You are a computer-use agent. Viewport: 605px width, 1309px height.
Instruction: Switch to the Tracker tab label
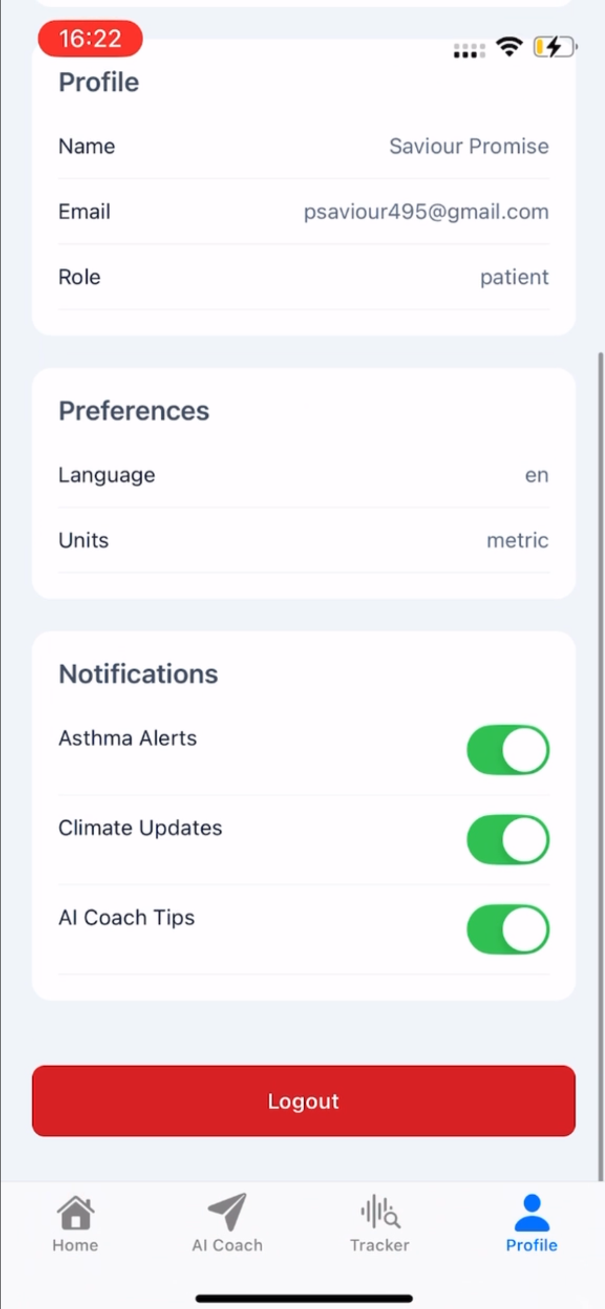tap(380, 1245)
